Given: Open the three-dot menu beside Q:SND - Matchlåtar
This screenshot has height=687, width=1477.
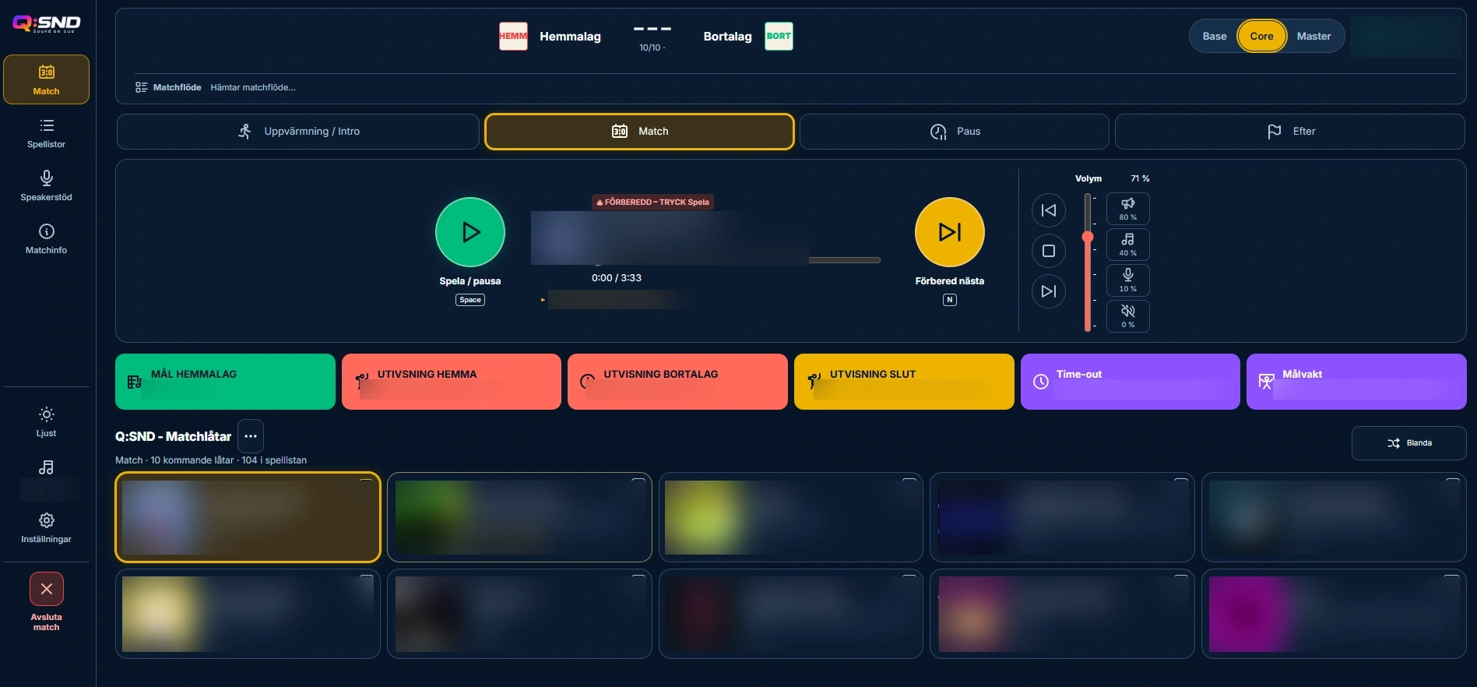Looking at the screenshot, I should [x=251, y=436].
